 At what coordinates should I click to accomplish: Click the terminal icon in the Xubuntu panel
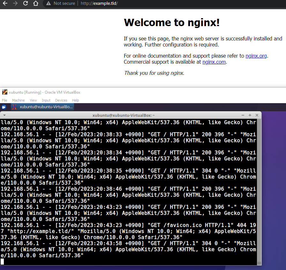14,107
